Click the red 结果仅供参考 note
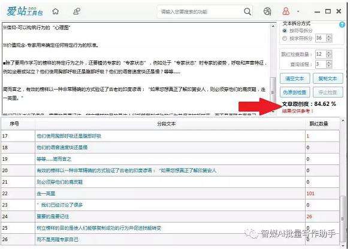Image resolution: width=350 pixels, height=250 pixels. 297,111
